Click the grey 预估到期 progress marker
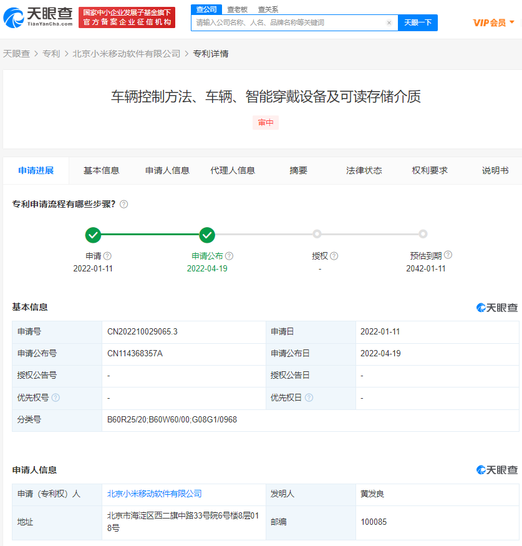 pyautogui.click(x=423, y=234)
